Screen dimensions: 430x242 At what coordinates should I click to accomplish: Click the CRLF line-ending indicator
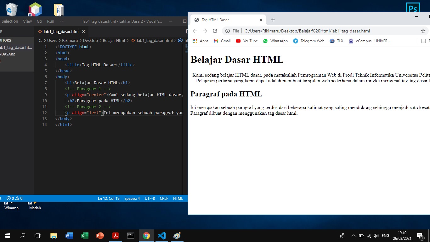tap(164, 198)
